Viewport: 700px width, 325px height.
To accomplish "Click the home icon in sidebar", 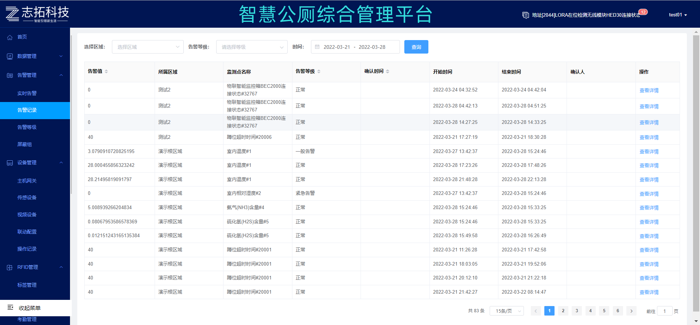I will (10, 37).
